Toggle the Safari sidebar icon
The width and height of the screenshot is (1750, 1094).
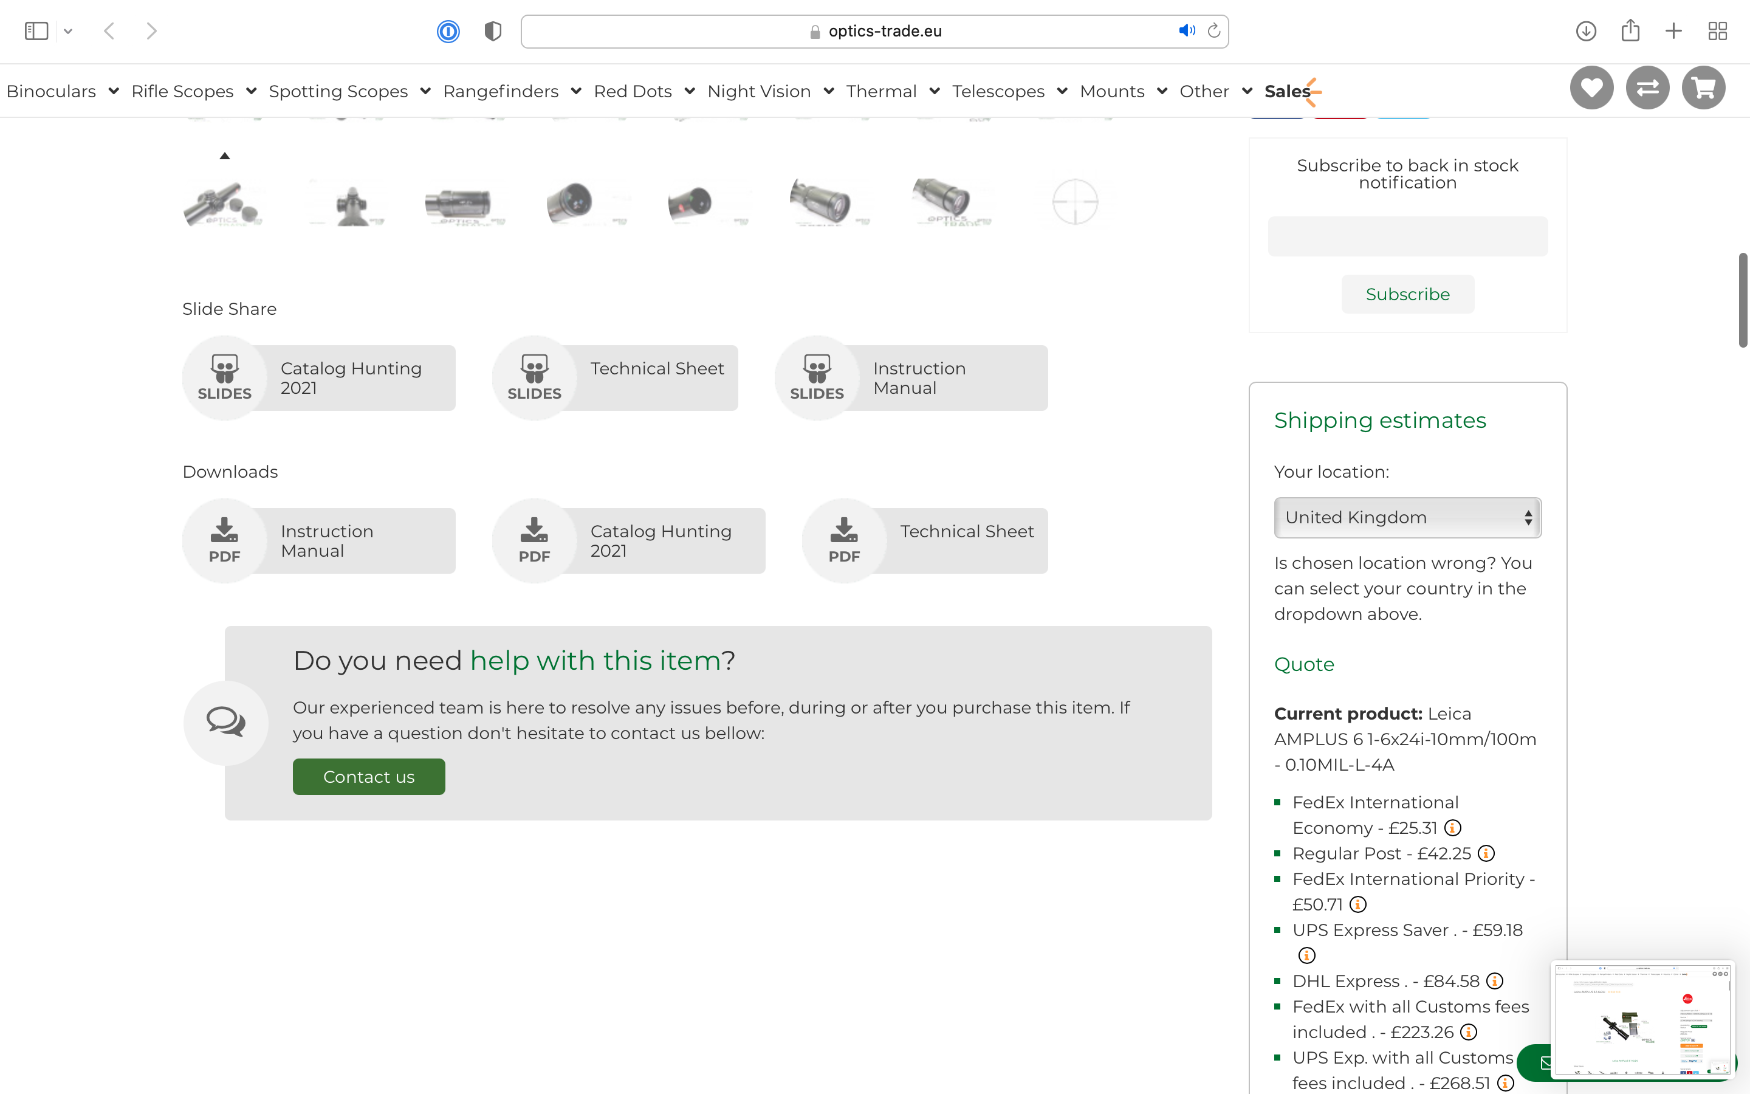click(36, 31)
